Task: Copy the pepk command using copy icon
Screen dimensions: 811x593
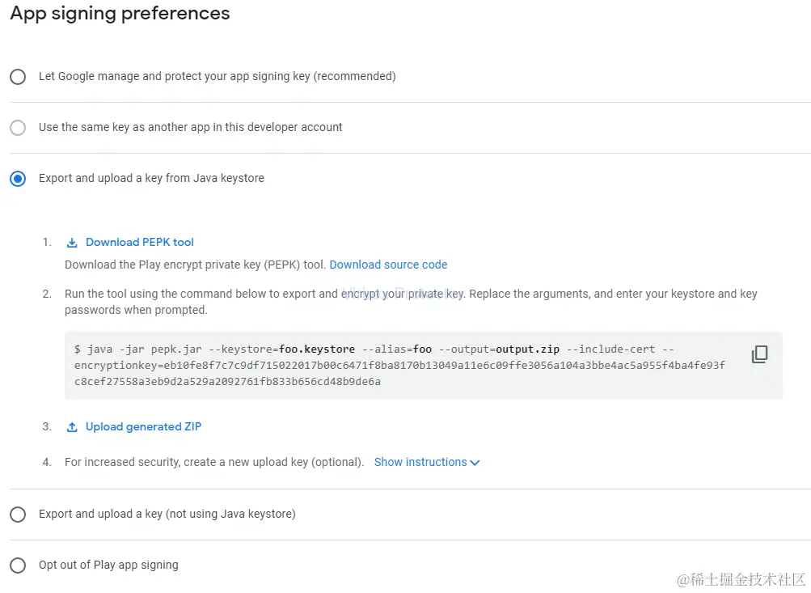Action: (759, 354)
